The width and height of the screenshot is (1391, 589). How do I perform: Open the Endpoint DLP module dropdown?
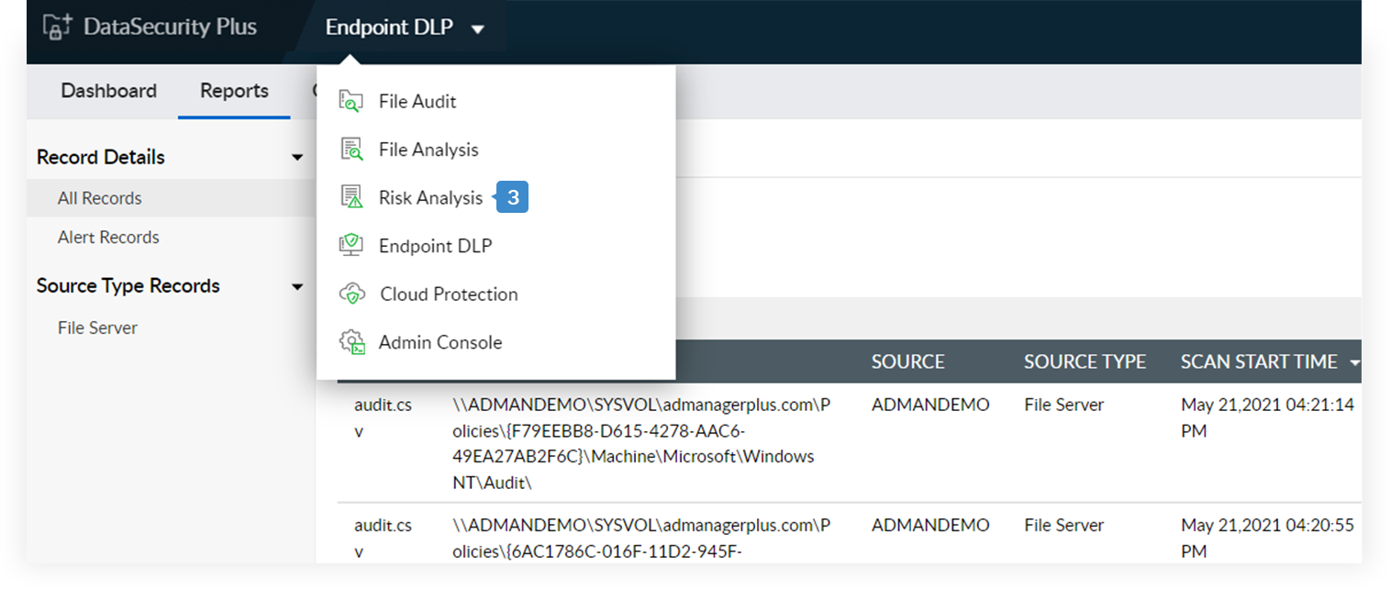click(477, 29)
